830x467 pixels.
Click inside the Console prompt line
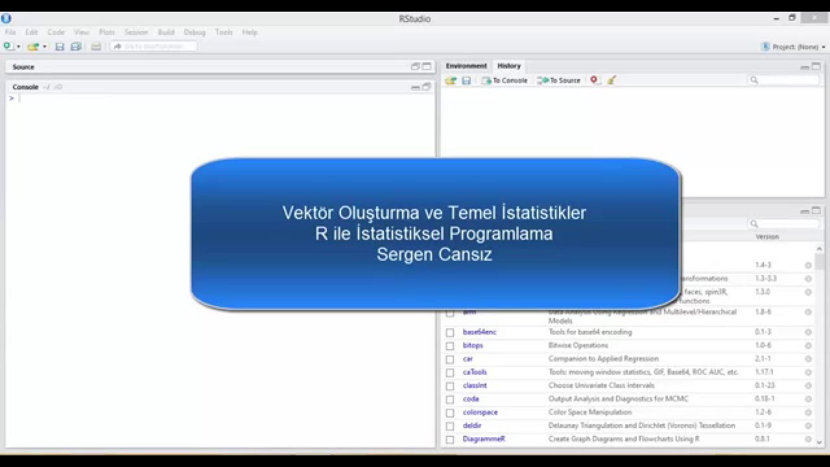220,99
